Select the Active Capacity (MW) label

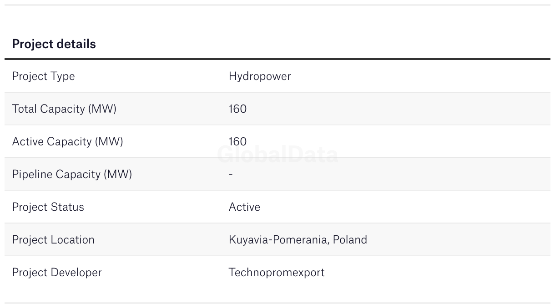[67, 142]
